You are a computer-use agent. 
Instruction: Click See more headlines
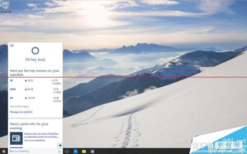pos(35,140)
